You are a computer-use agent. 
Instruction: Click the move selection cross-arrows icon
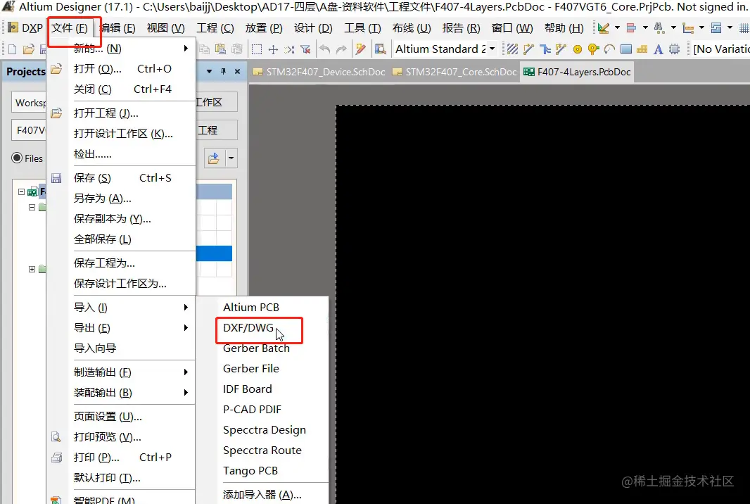tap(273, 49)
